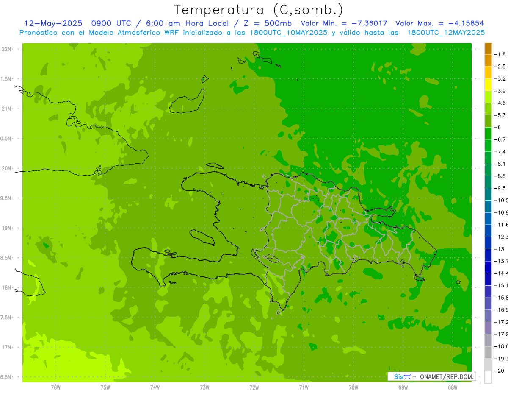The height and width of the screenshot is (393, 508).
Task: Click the Temperatura (C,somb.) chart title
Action: 258,10
